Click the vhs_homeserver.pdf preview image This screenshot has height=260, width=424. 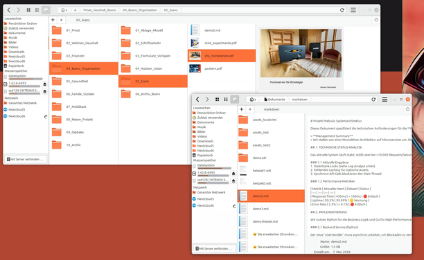click(x=301, y=53)
